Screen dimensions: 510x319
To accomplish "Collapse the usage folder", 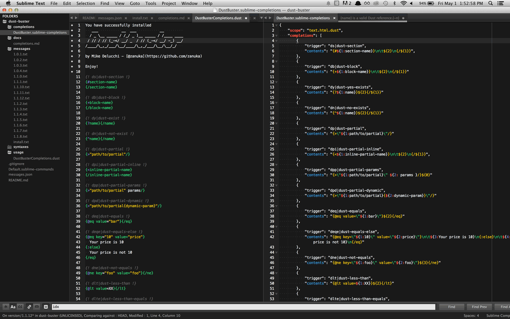I will coord(9,152).
